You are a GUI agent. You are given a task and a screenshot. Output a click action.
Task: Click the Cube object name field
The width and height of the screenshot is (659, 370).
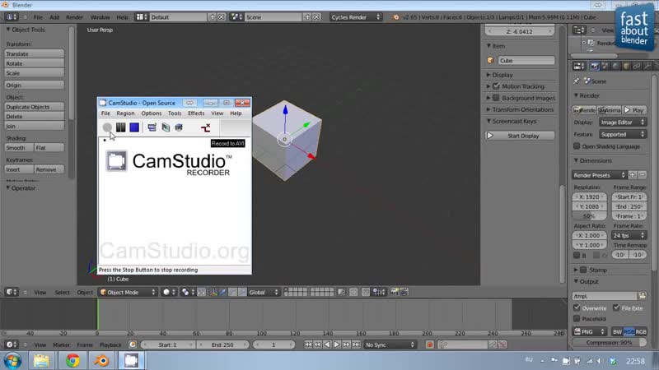coord(526,60)
